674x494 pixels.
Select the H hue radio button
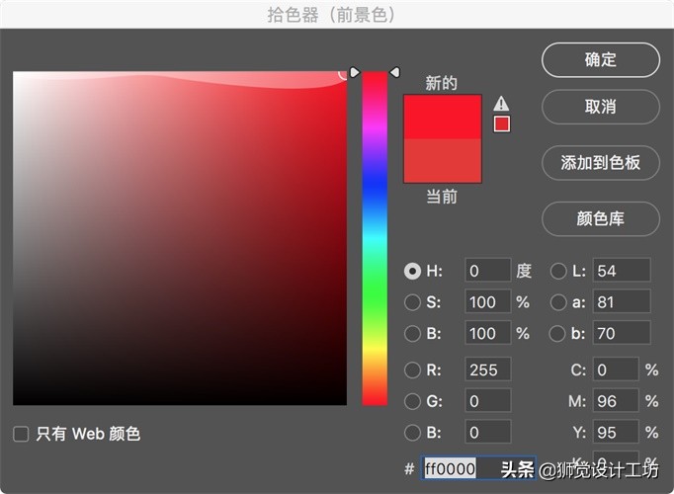413,271
